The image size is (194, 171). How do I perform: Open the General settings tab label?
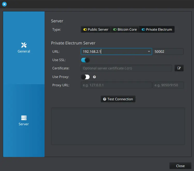click(x=24, y=51)
